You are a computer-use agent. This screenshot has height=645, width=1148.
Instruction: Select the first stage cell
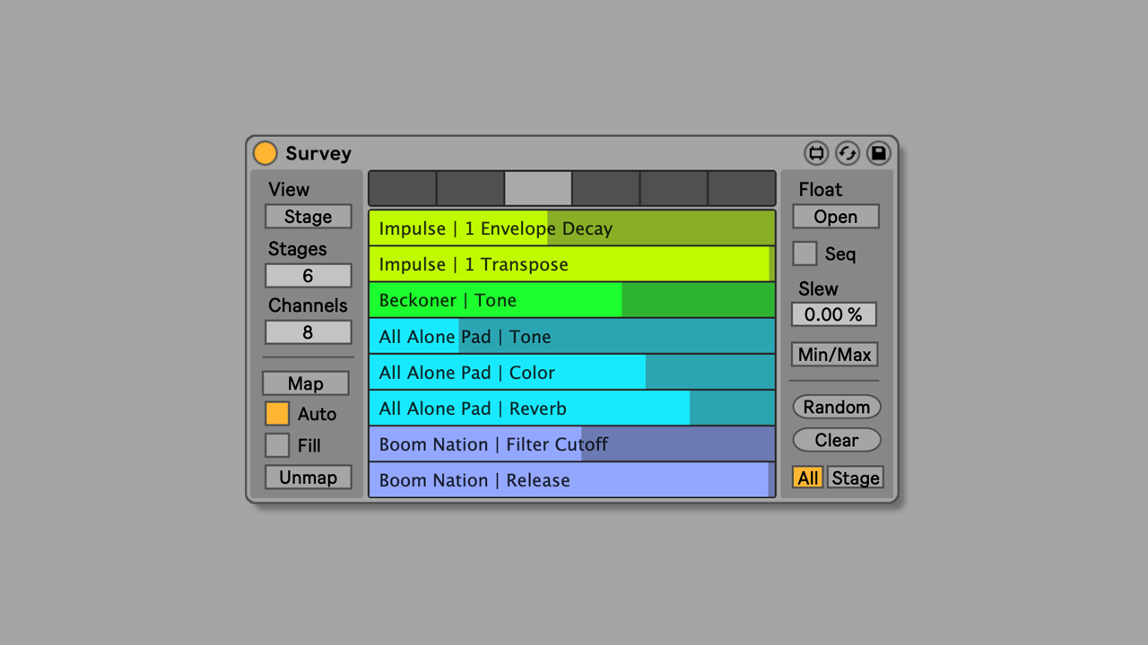403,189
